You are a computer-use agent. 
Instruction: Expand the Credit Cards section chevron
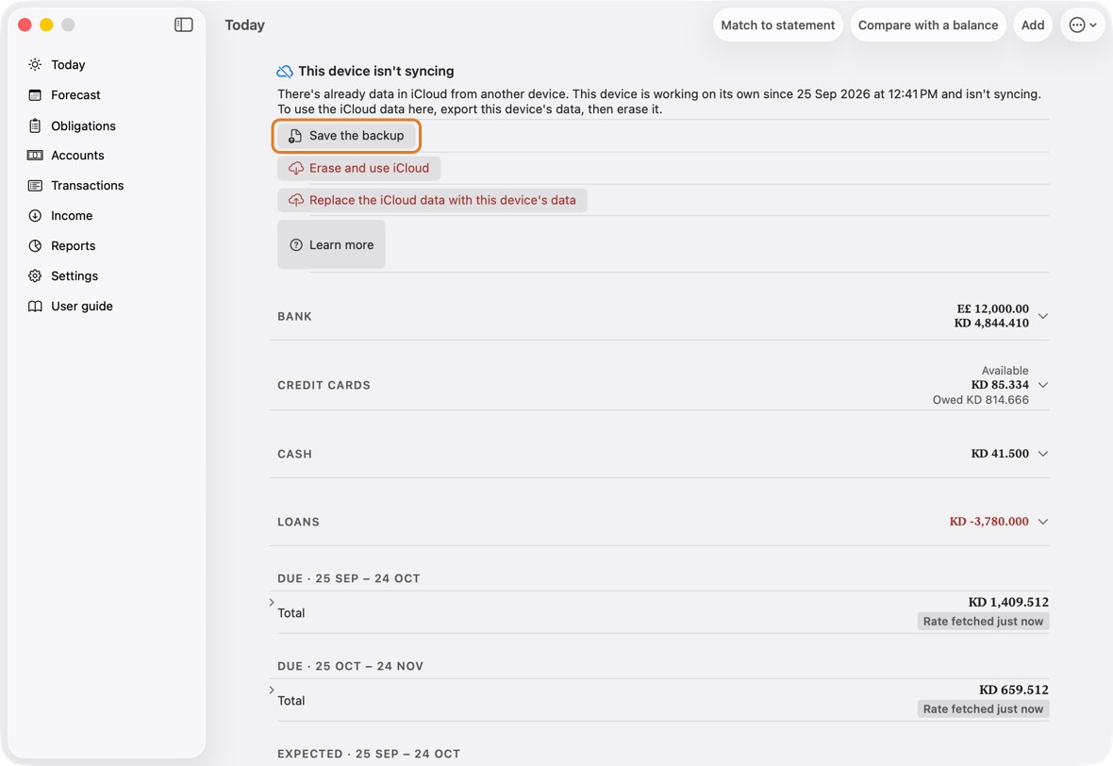click(1042, 385)
